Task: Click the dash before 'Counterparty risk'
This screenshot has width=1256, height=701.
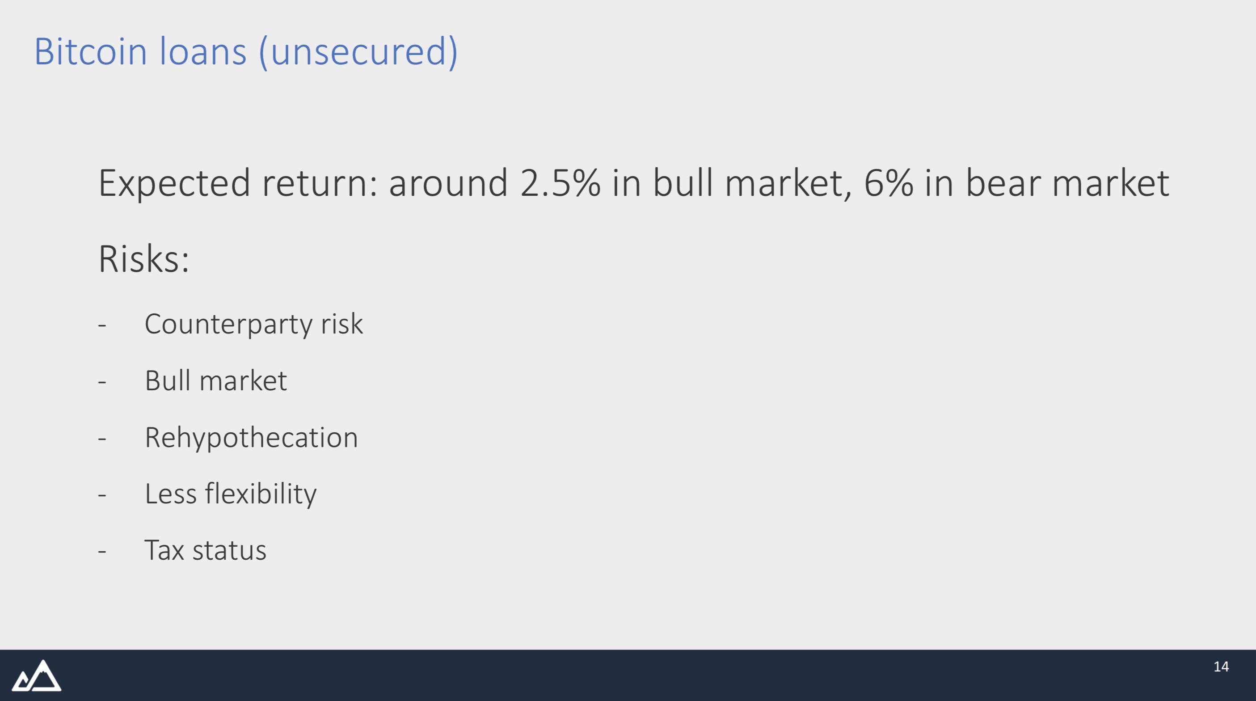Action: coord(102,325)
